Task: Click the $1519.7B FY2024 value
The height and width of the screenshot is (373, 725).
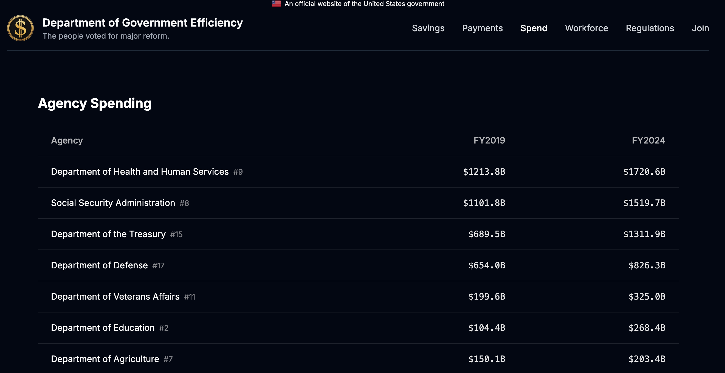Action: 644,203
